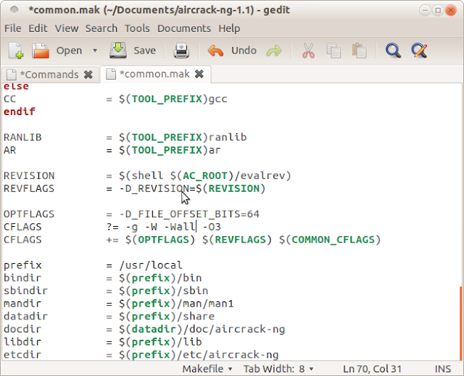This screenshot has width=464, height=376.
Task: Click '$(COMMON_CFLAGS)' text
Action: tap(330, 240)
